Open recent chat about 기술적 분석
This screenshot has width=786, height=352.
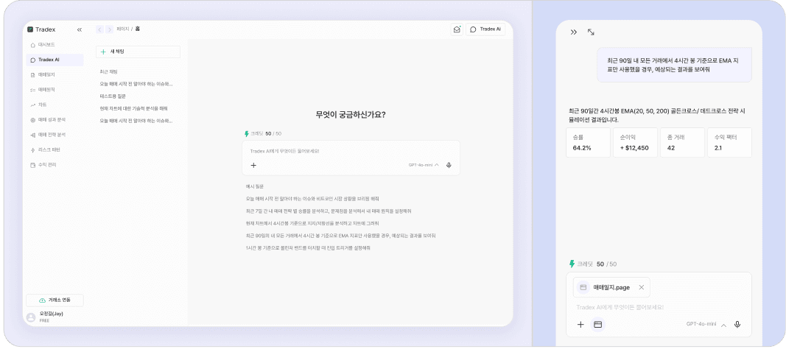coord(134,108)
